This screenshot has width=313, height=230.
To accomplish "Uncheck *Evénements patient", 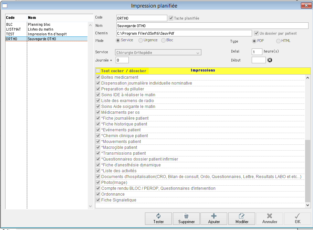I will click(x=98, y=130).
